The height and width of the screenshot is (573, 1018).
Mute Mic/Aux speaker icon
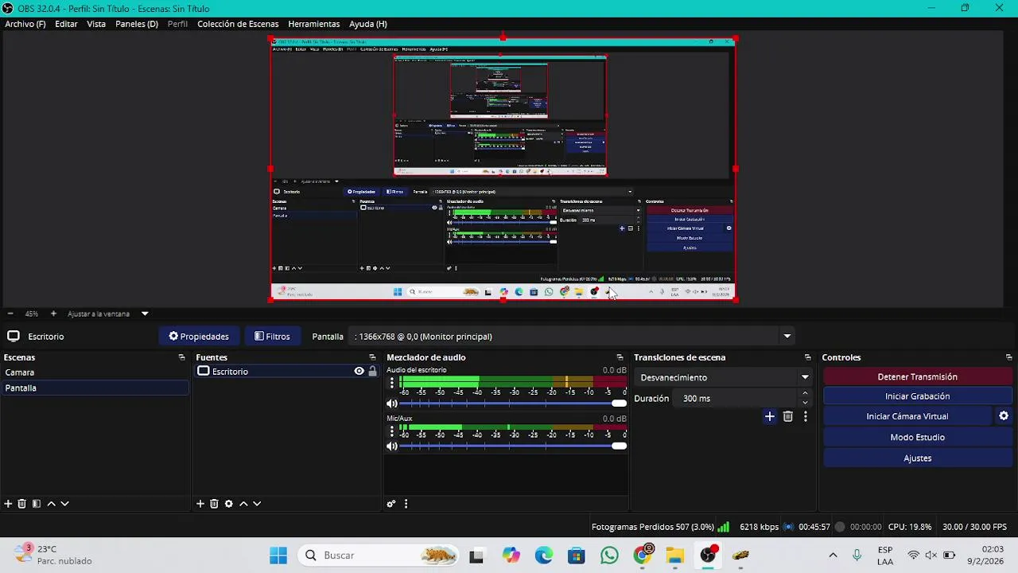[x=391, y=446]
